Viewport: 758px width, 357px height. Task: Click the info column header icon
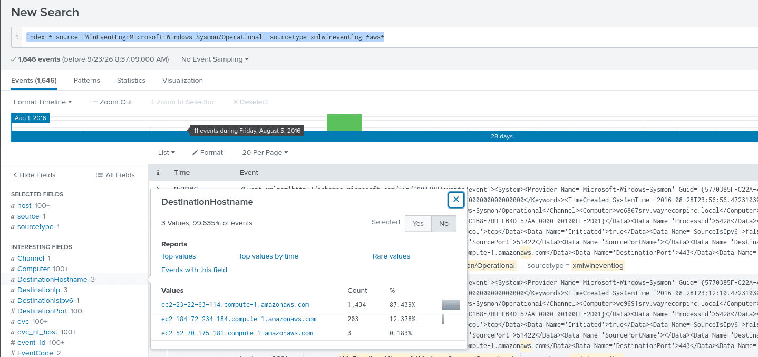157,172
